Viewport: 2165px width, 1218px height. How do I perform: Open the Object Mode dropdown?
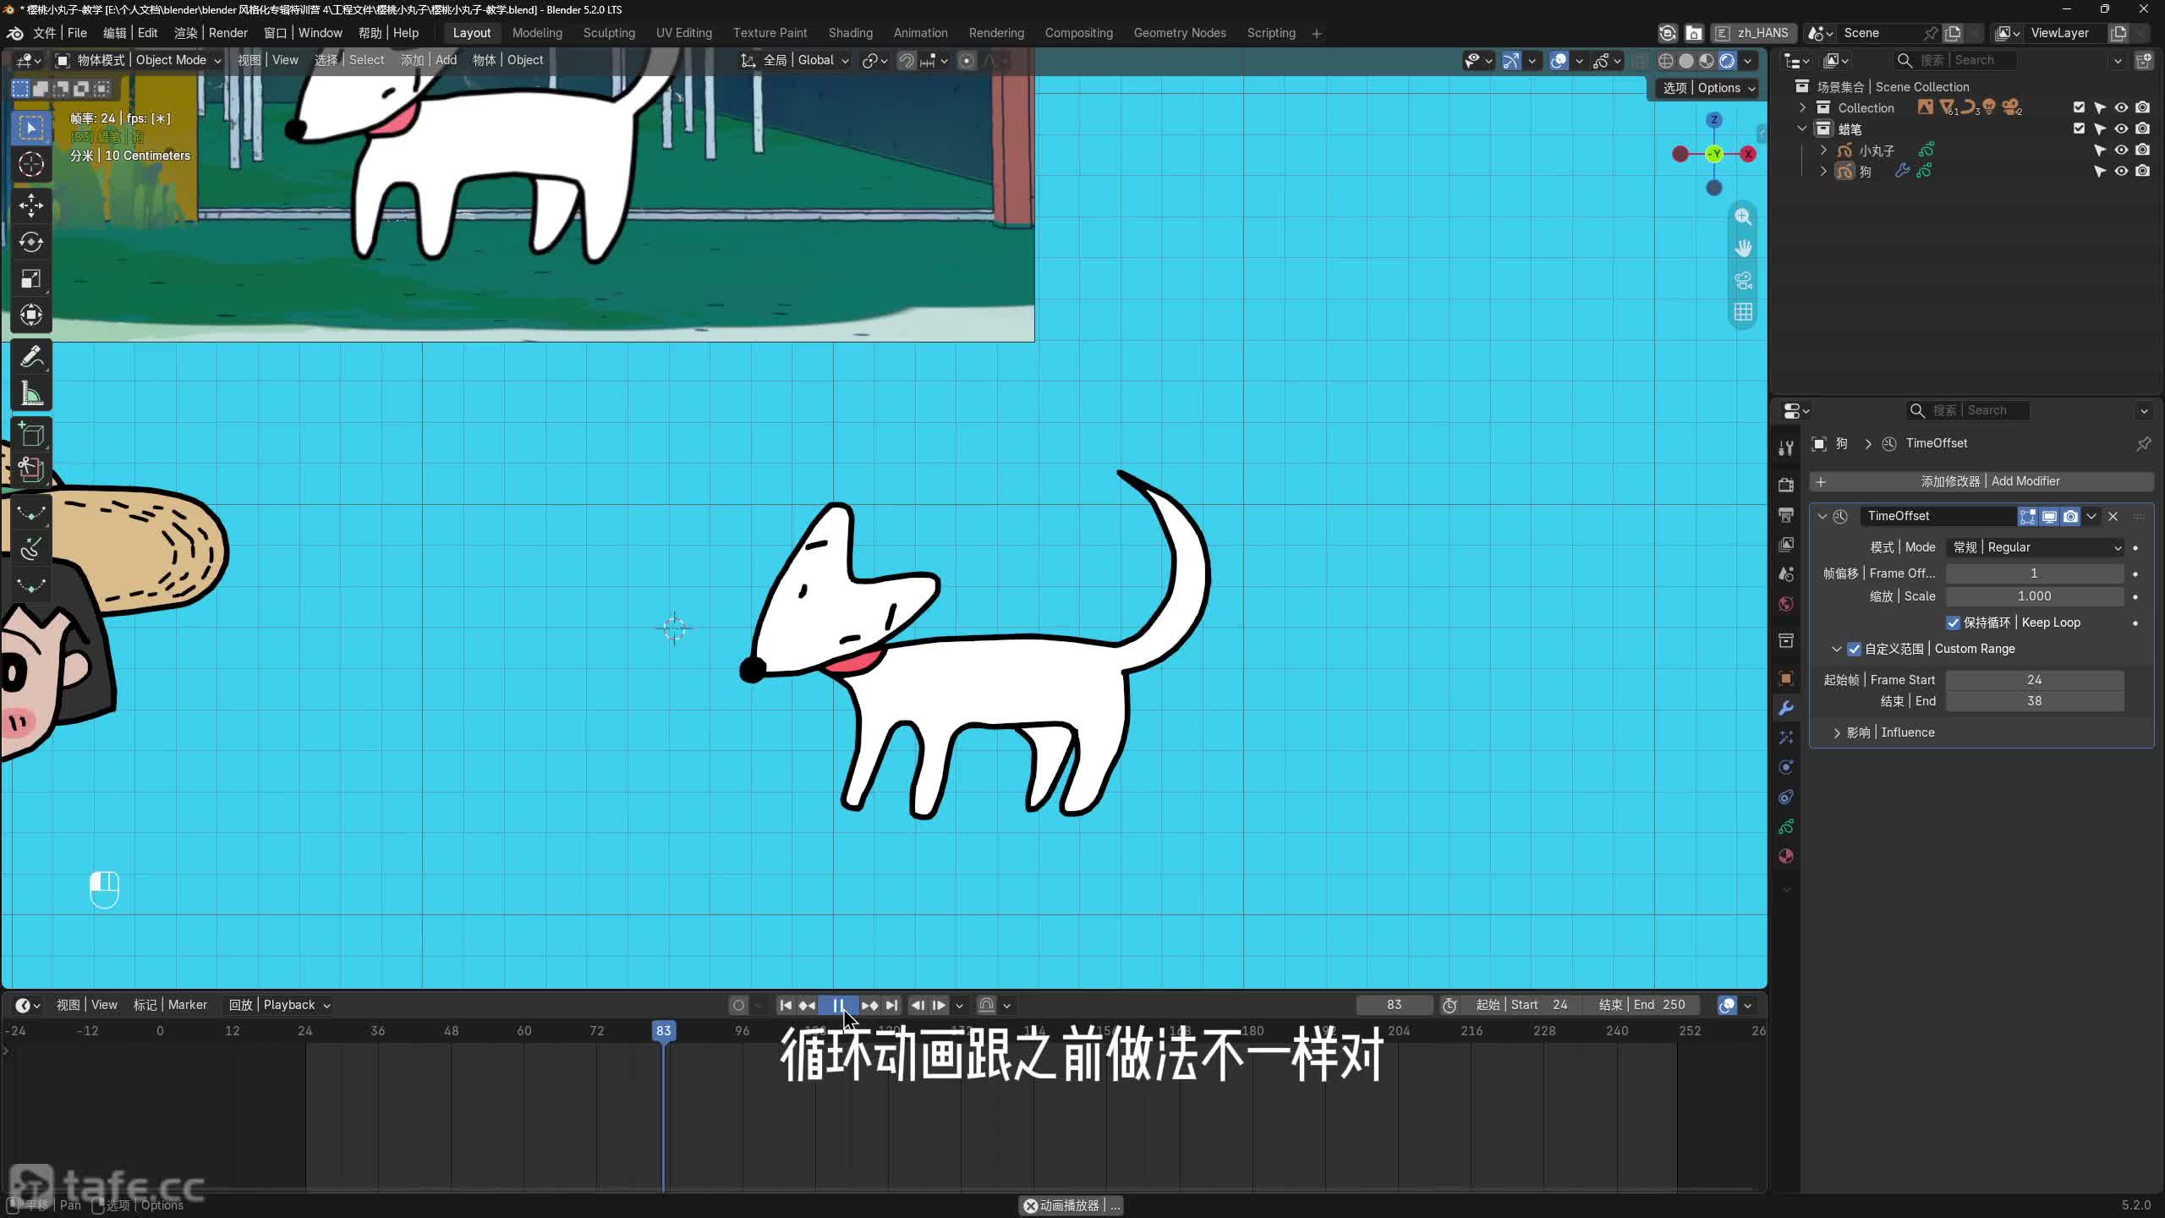click(139, 60)
